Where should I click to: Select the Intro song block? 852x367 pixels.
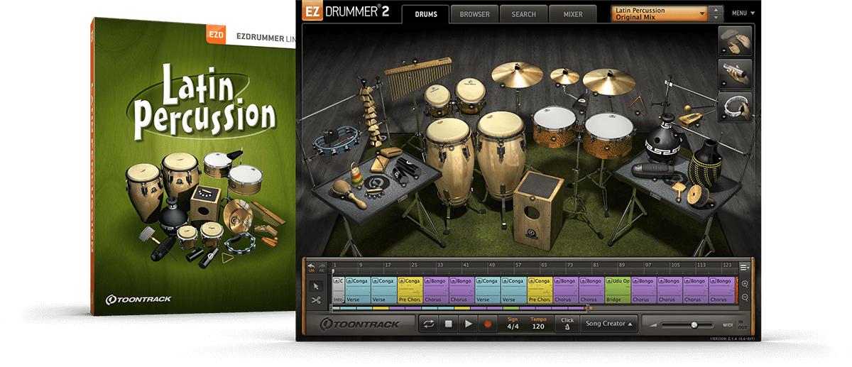[338, 290]
